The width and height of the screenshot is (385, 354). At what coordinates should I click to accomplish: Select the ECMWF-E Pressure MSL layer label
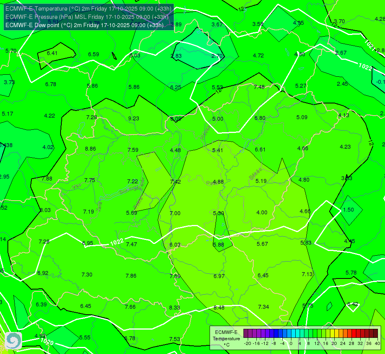pos(87,17)
